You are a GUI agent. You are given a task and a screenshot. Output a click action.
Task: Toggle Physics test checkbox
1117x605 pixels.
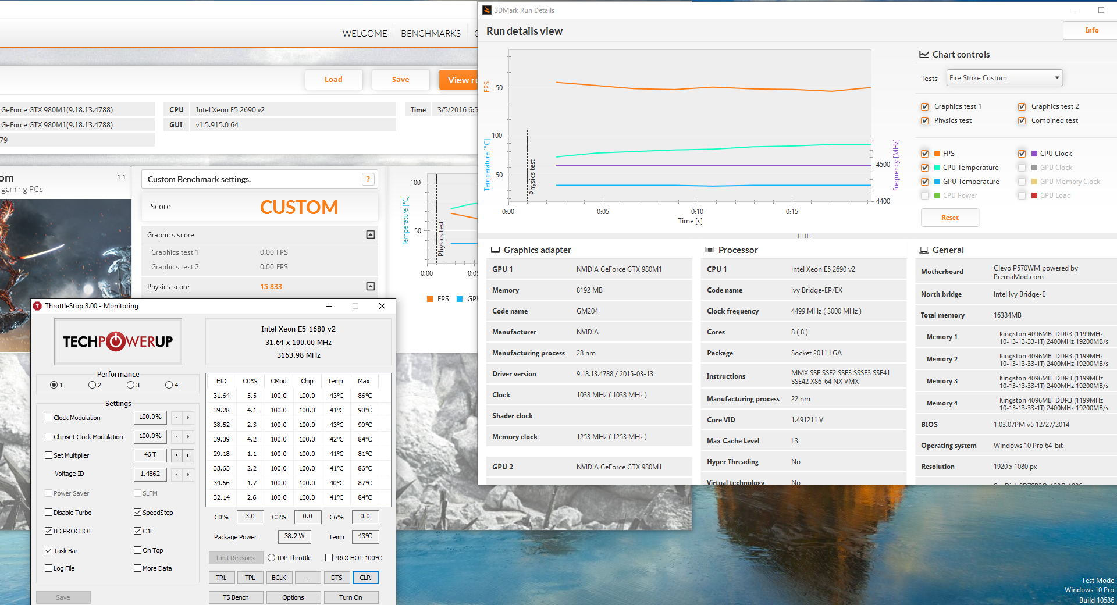pos(925,120)
